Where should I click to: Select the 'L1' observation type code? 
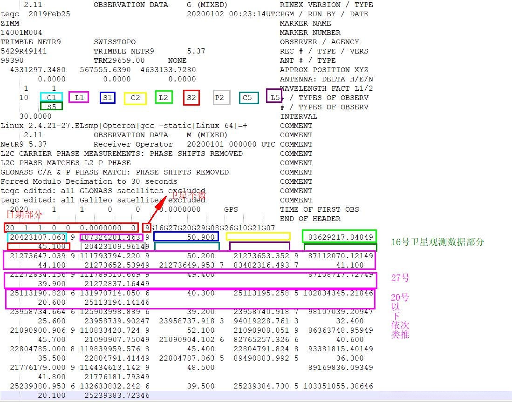(79, 98)
